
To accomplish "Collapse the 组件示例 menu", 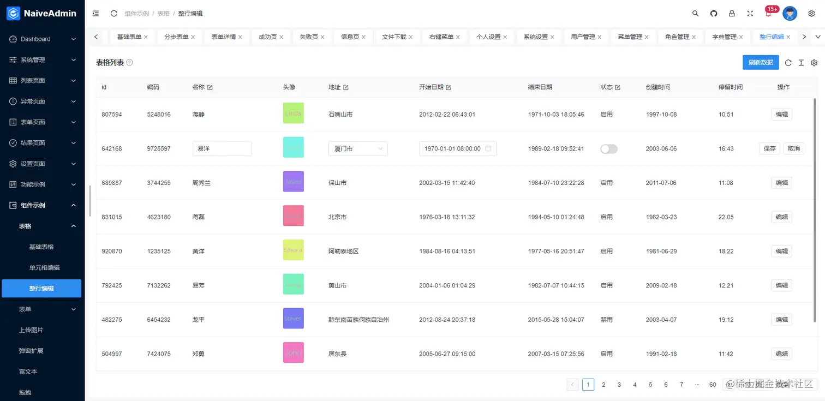I will pyautogui.click(x=42, y=205).
